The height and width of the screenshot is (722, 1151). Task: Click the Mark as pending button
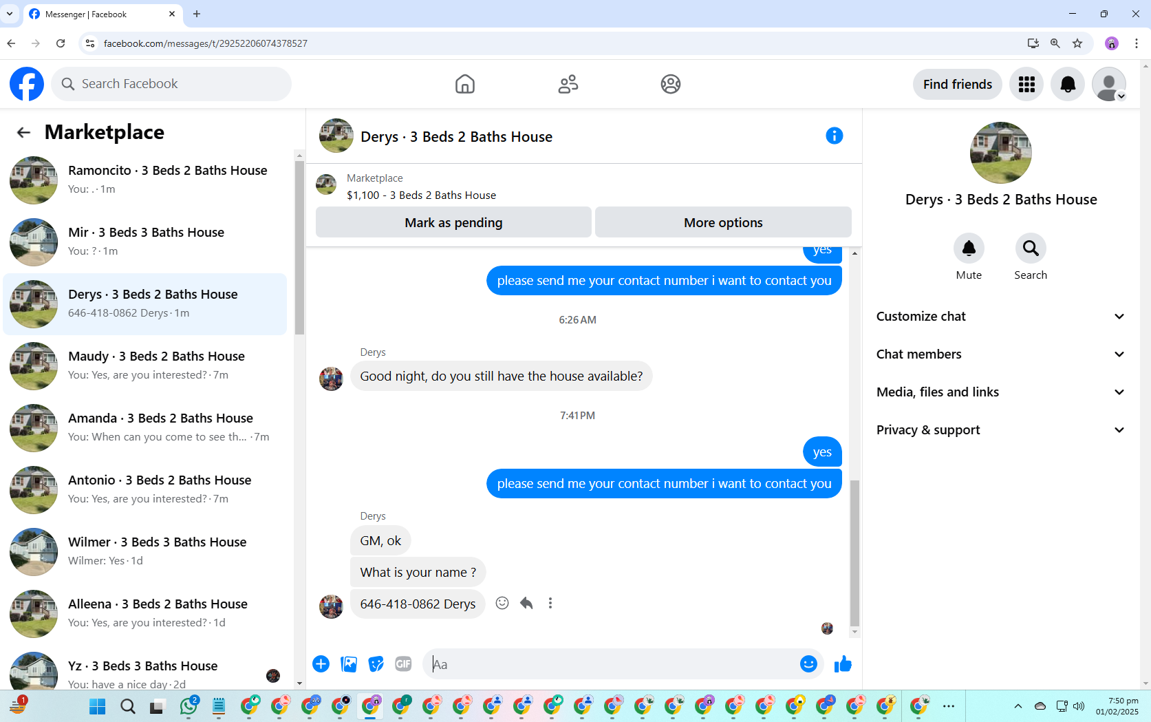pyautogui.click(x=453, y=222)
